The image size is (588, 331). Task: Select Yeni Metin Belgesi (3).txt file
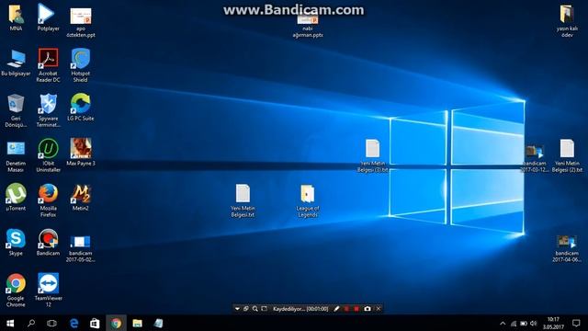pos(372,155)
